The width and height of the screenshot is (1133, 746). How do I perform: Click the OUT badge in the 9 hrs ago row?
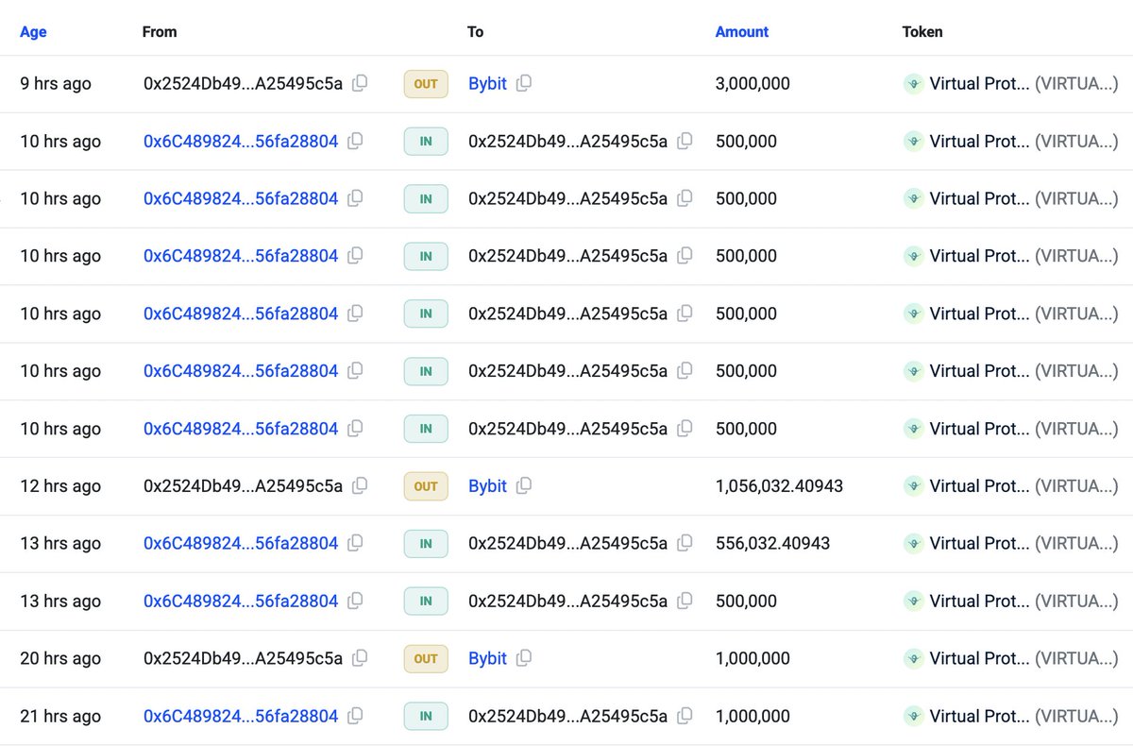tap(426, 84)
